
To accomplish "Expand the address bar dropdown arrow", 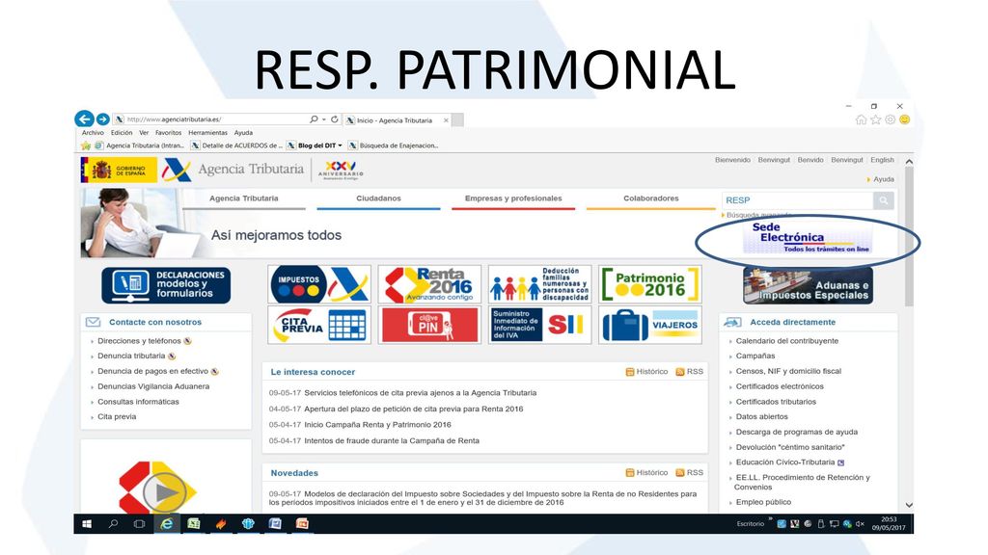I will (x=324, y=119).
